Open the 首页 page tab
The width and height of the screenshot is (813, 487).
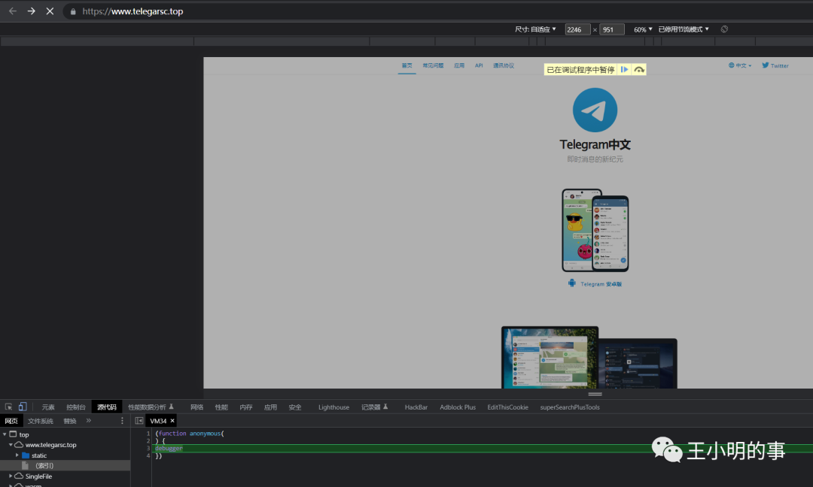pyautogui.click(x=407, y=65)
